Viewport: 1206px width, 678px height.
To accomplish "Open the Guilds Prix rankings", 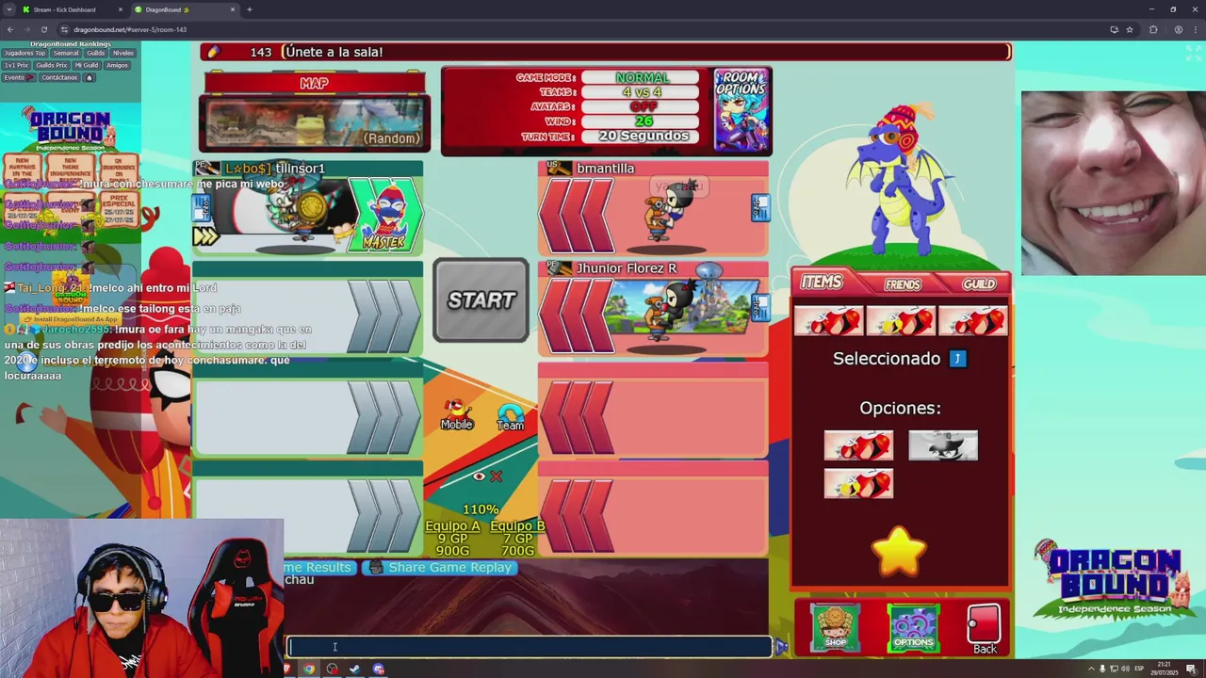I will pos(52,65).
